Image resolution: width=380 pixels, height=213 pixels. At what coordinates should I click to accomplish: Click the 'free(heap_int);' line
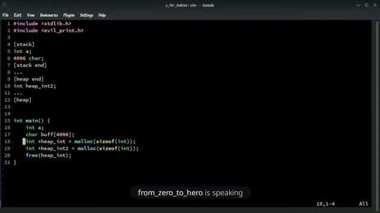click(x=49, y=156)
